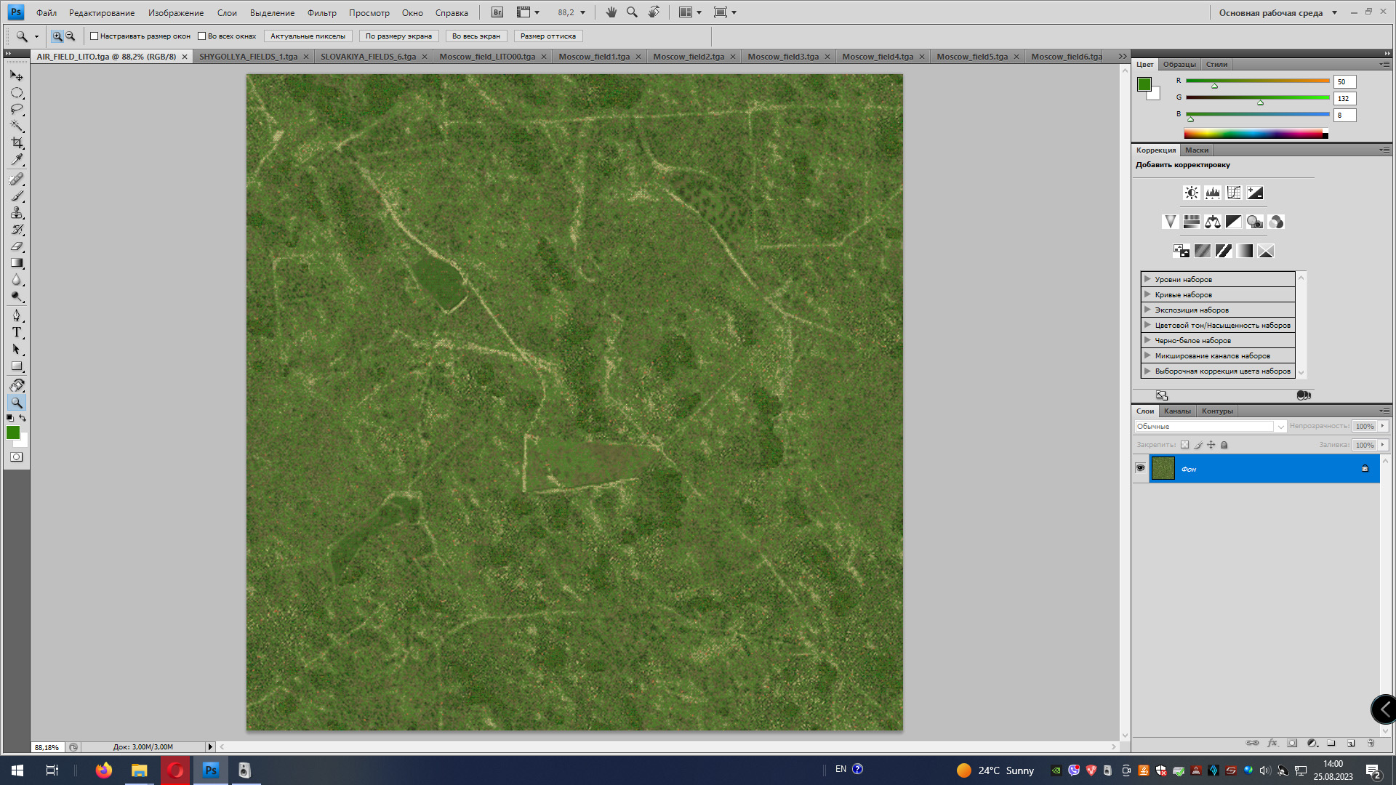Add a Brightness/Contrast adjustment
The image size is (1396, 785).
pyautogui.click(x=1191, y=193)
